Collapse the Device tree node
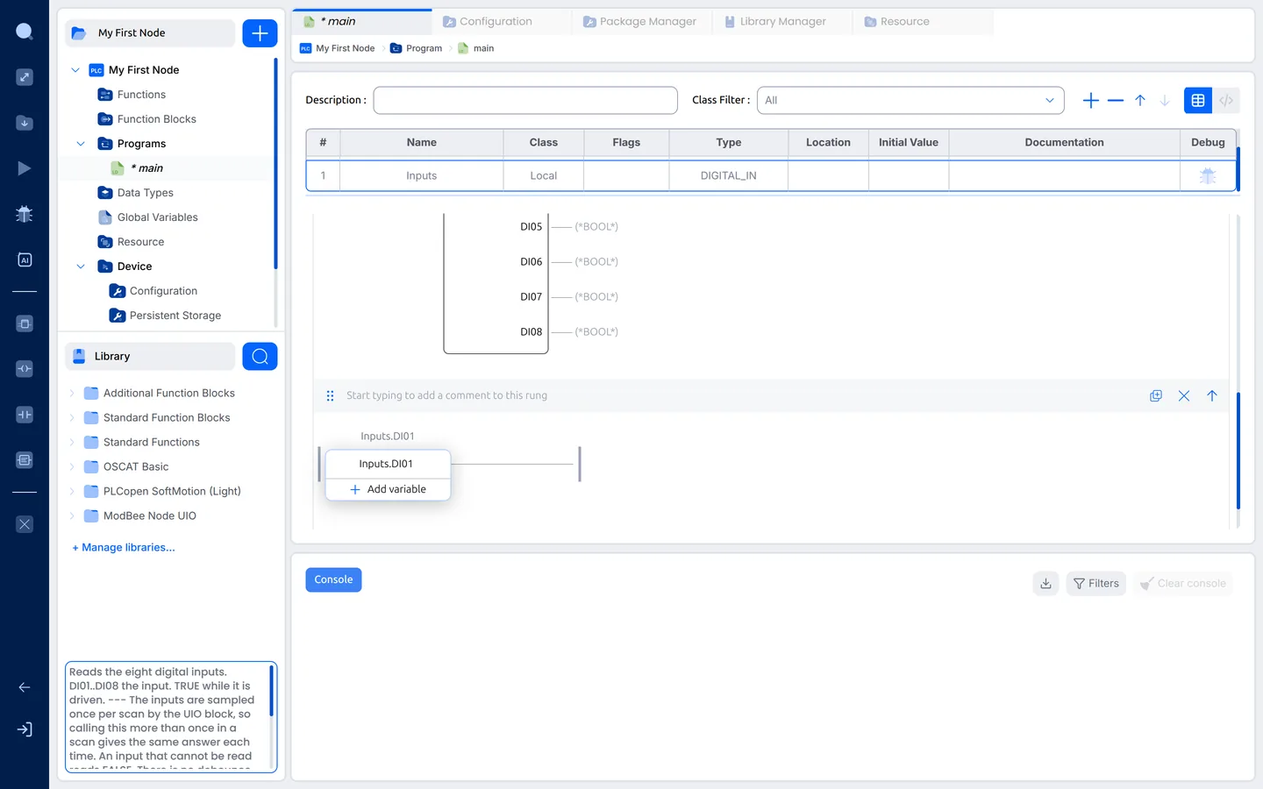Image resolution: width=1263 pixels, height=789 pixels. point(81,267)
